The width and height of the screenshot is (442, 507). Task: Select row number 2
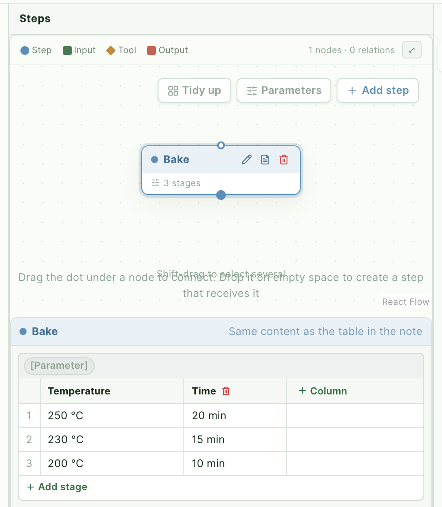pos(29,440)
